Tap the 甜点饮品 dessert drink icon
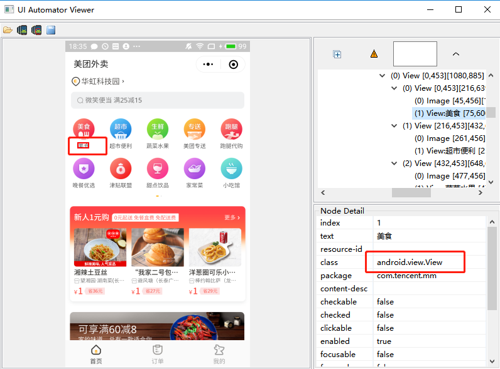This screenshot has height=369, width=500. click(x=158, y=169)
